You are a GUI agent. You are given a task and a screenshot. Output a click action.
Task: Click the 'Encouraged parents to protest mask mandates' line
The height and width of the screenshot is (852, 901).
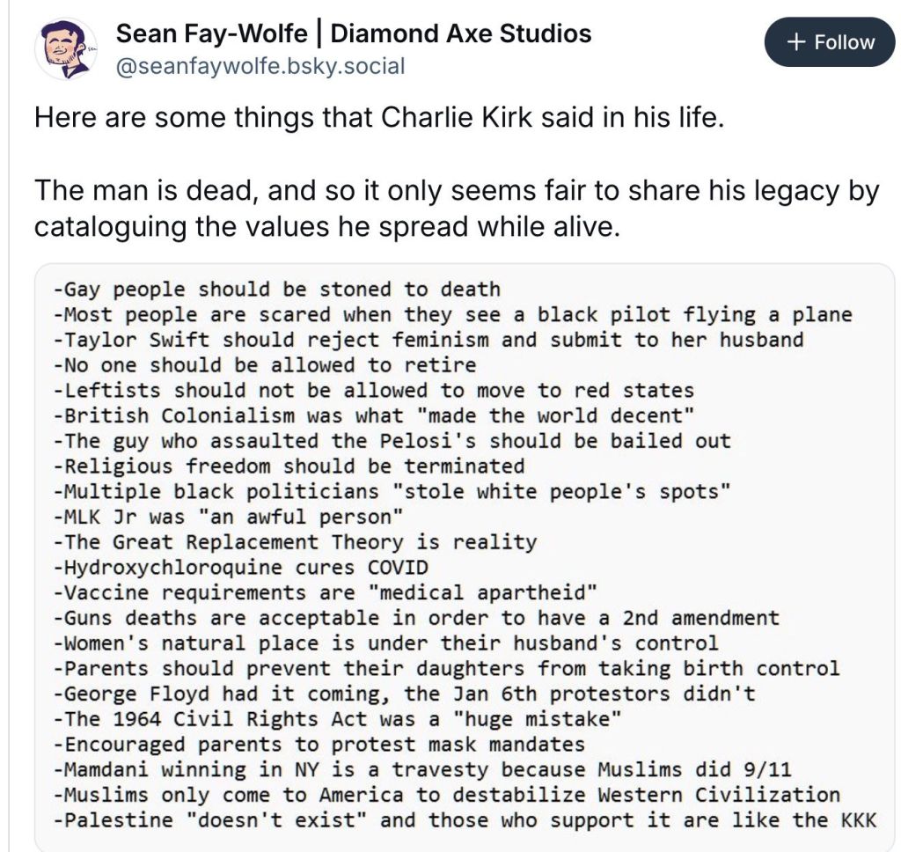click(319, 745)
